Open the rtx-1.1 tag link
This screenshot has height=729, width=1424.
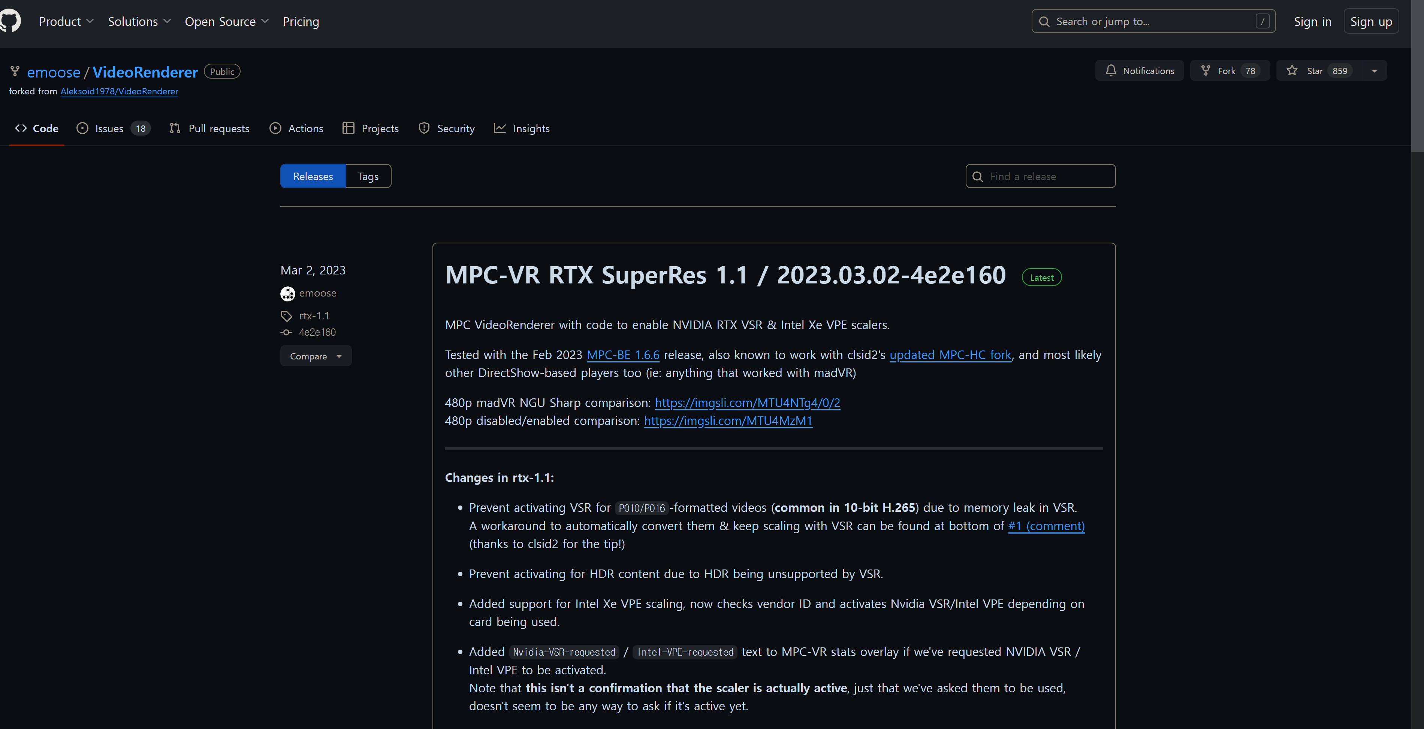tap(313, 316)
